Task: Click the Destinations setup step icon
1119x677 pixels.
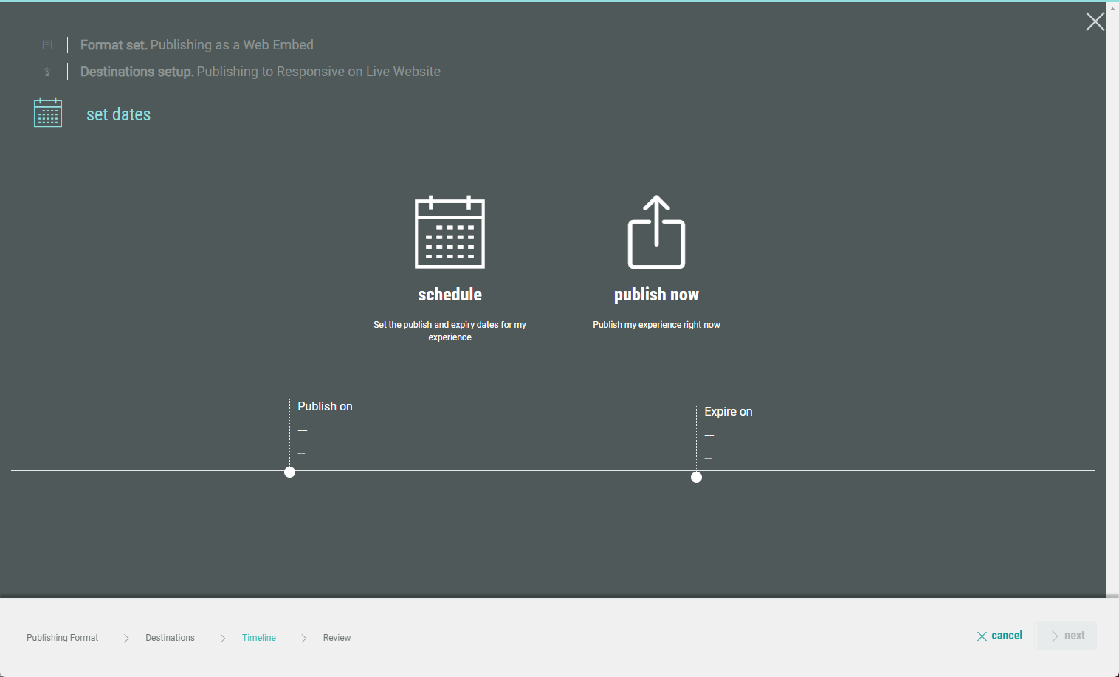Action: pos(47,72)
